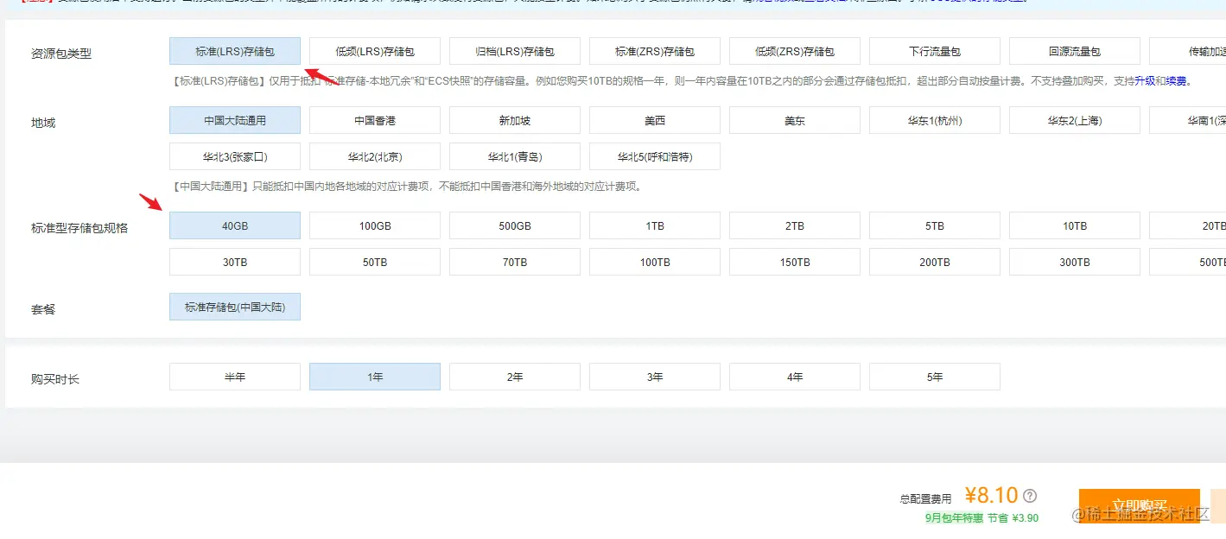The image size is (1226, 539).
Task: Select 回源流量包 option
Action: [x=1075, y=52]
